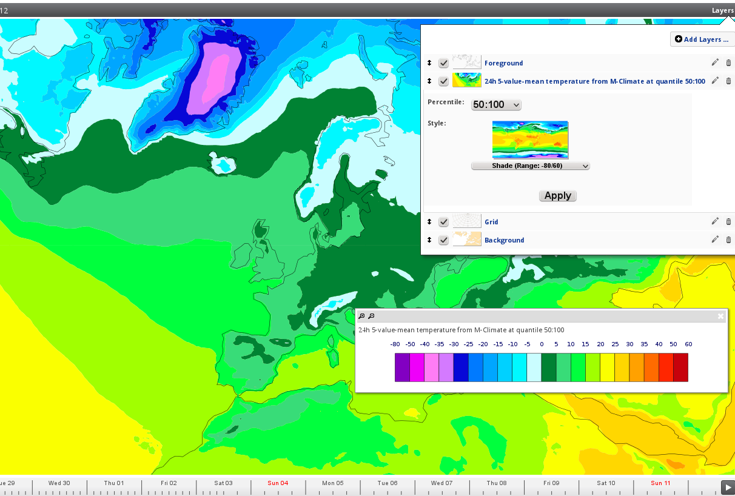Click the Background layer name
Screen dimensions: 735x496
[x=504, y=240]
